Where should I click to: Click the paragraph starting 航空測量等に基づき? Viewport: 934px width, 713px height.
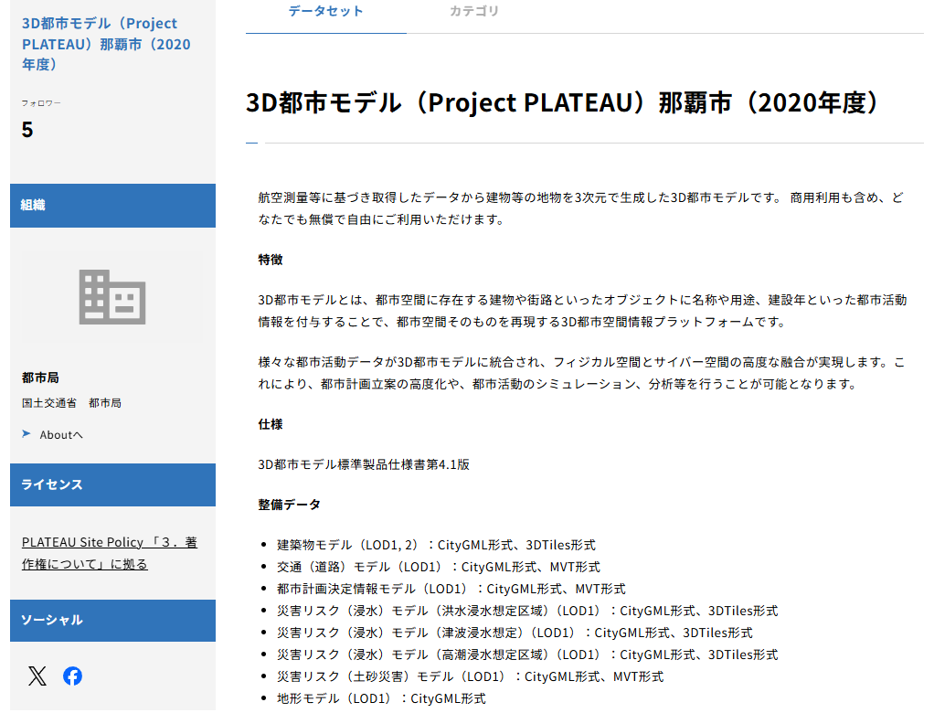[580, 208]
